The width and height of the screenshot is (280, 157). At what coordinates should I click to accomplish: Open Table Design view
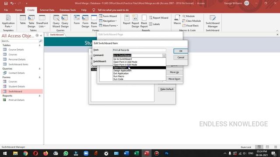pos(31,21)
